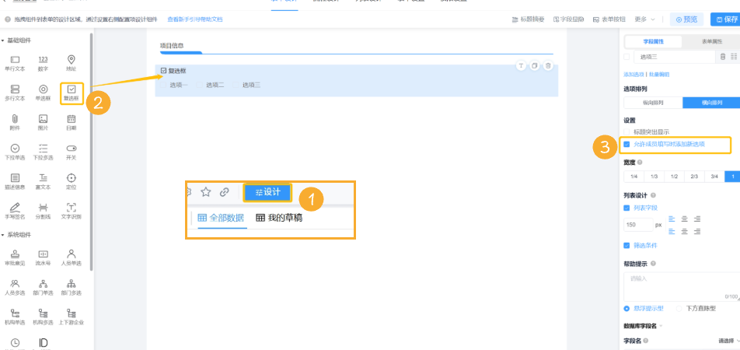Select the 数字 number component

tap(43, 63)
